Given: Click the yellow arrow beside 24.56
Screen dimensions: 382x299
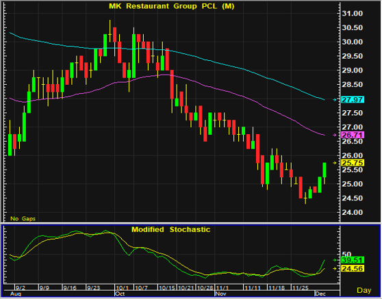Looking at the screenshot, I should tap(335, 269).
